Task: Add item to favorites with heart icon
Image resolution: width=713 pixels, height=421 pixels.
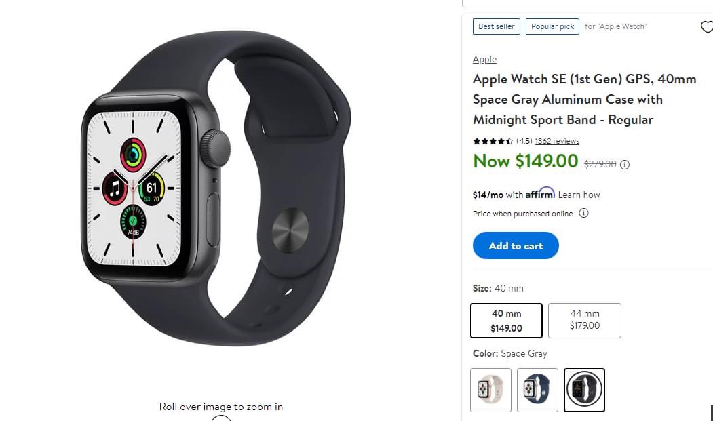Action: [707, 27]
